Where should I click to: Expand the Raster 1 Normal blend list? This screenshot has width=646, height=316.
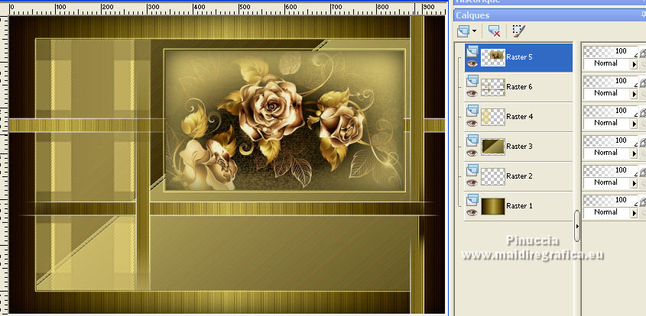(634, 213)
